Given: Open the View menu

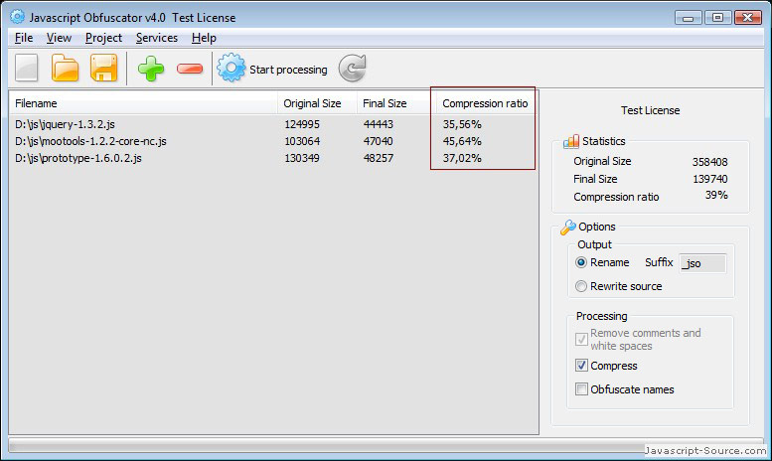Looking at the screenshot, I should (59, 38).
